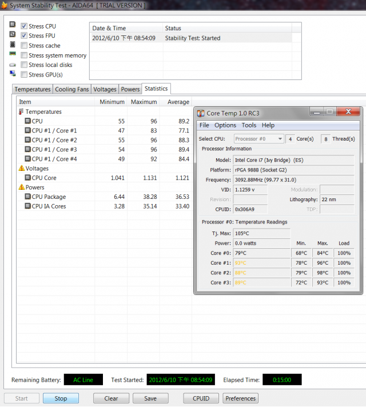Click the green RAM module icon
The image size is (366, 407).
pos(13,54)
